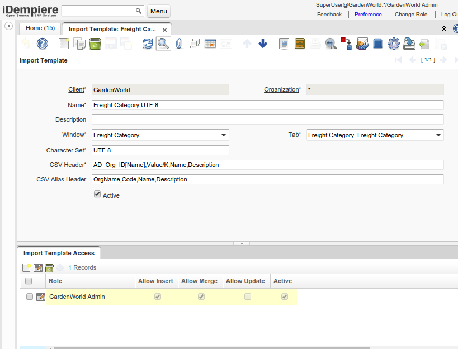Open Process gear icon in toolbar

coord(393,44)
